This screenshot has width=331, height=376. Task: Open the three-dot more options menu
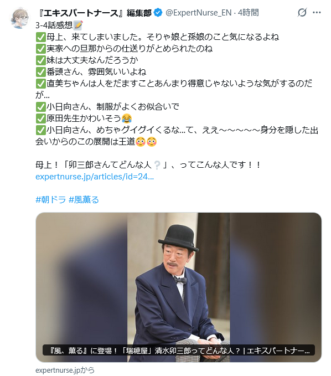pos(317,13)
